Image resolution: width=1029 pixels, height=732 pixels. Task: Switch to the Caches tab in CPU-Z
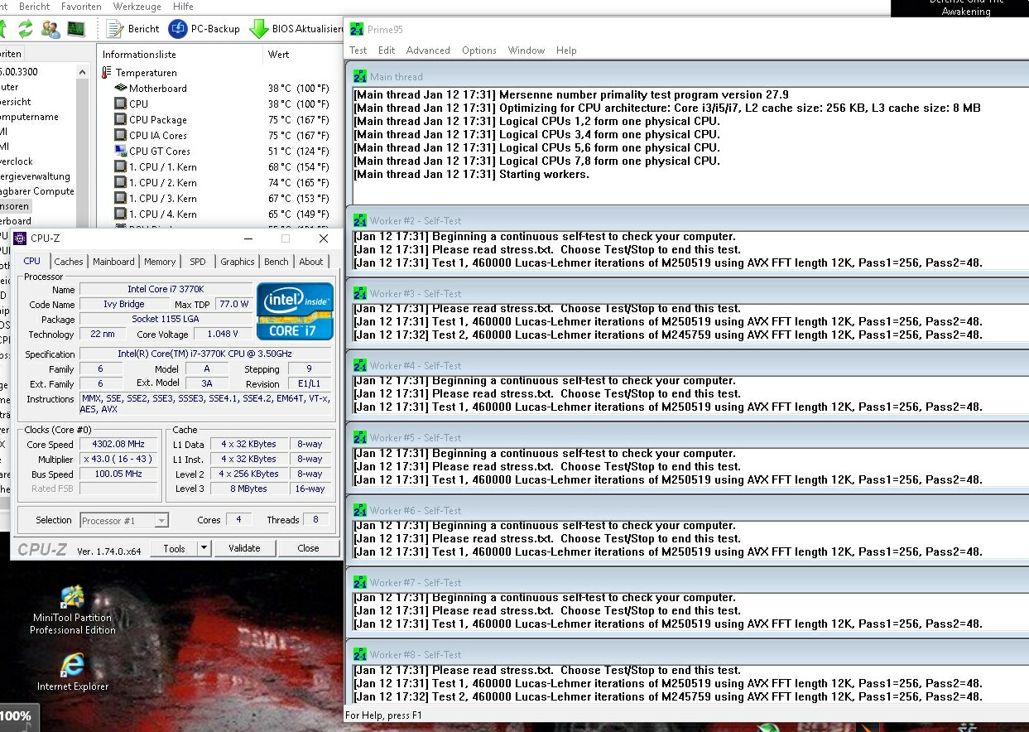[x=69, y=262]
